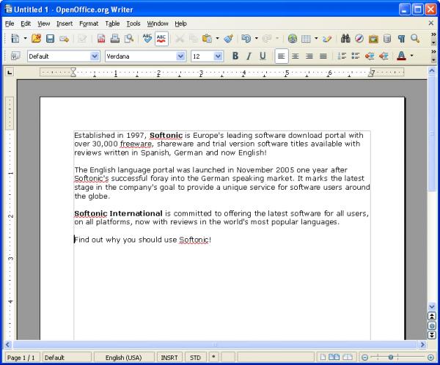
Task: Click the Format Paintbrush icon
Action: click(228, 39)
